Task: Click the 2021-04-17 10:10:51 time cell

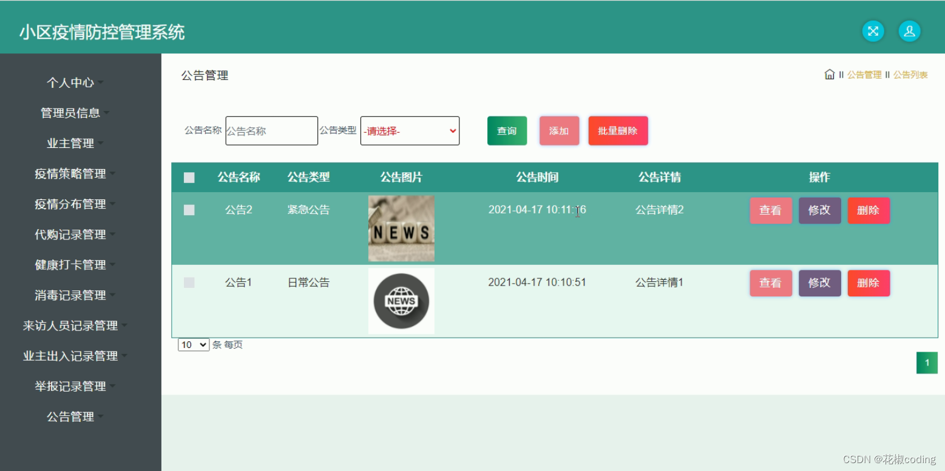Action: 537,282
